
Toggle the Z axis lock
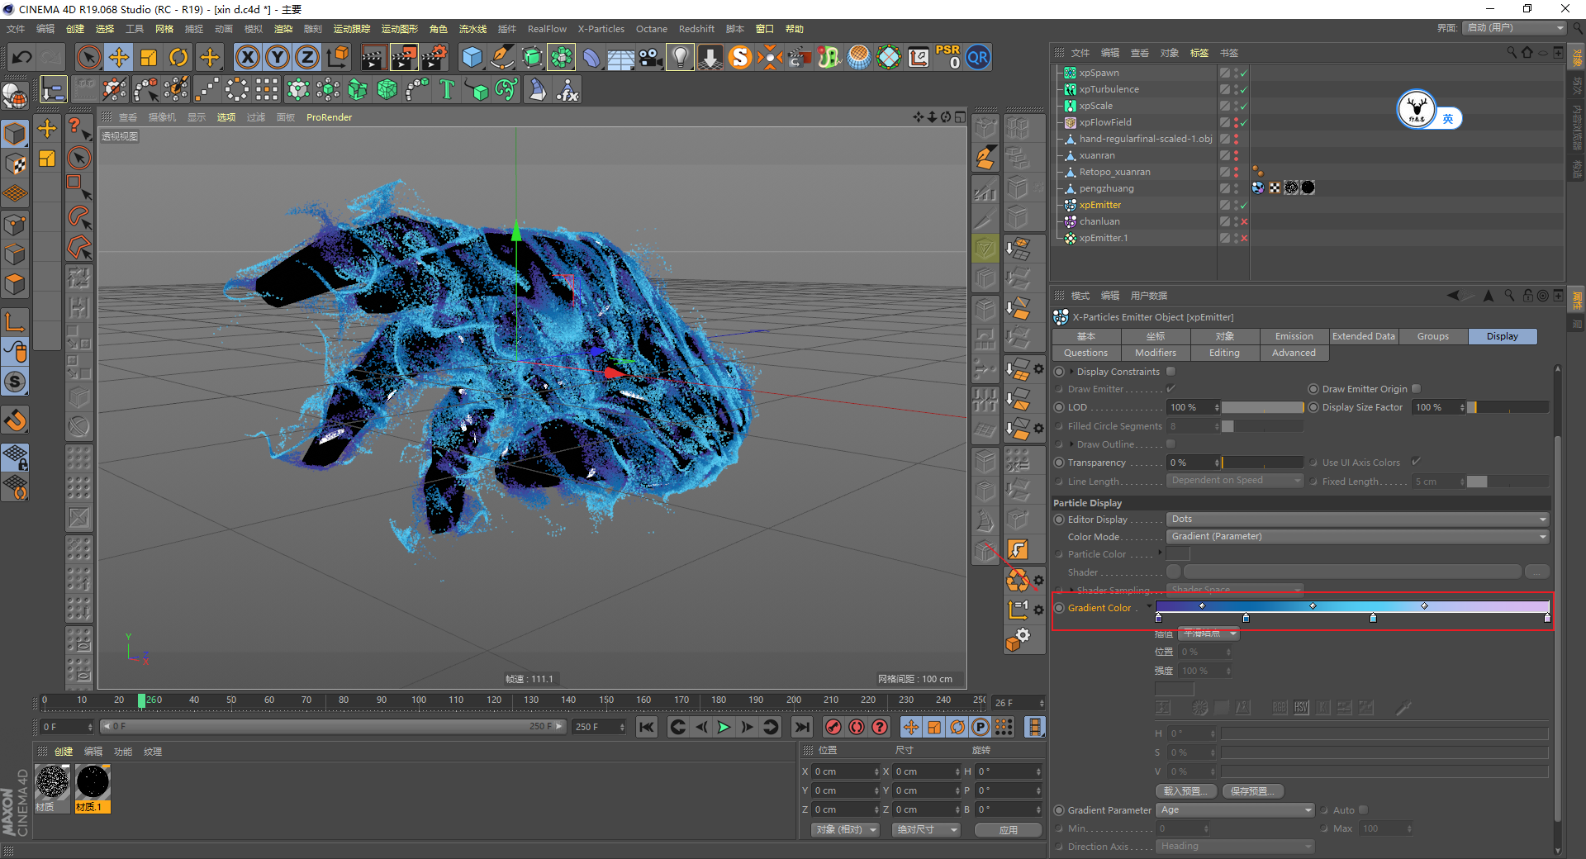click(x=307, y=57)
